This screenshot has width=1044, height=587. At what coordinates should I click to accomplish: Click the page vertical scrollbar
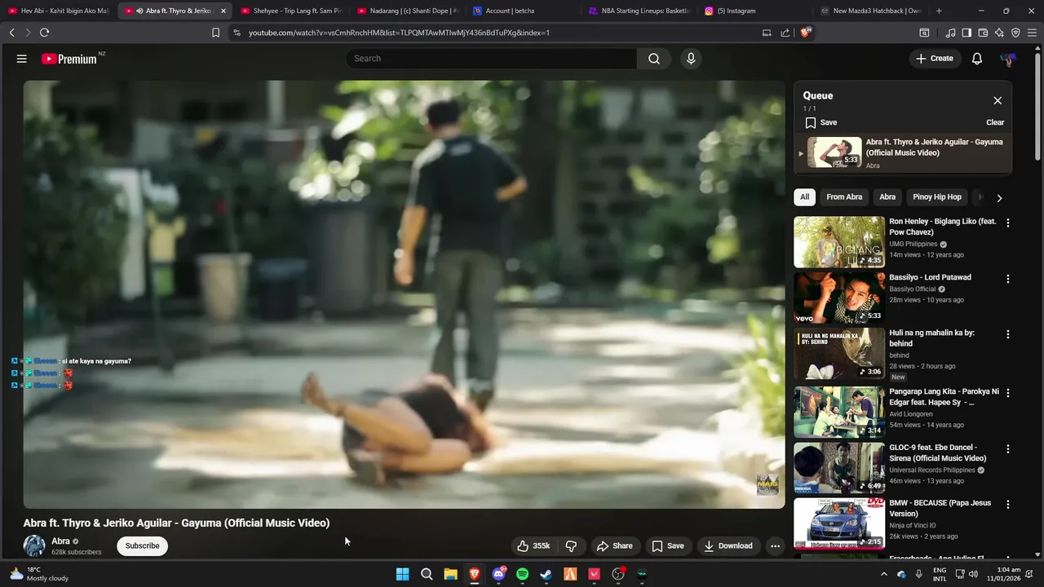(x=1037, y=106)
